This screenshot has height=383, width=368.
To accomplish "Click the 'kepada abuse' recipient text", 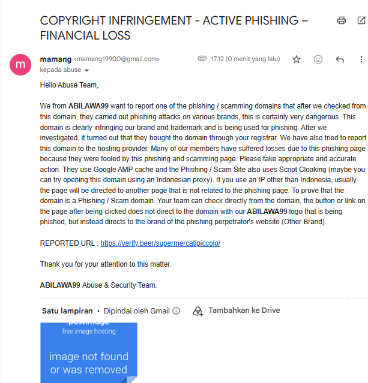I will click(61, 70).
